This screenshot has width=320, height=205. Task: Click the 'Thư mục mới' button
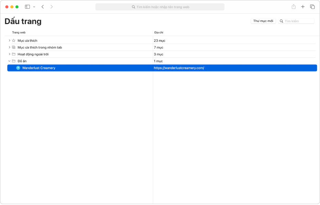(x=263, y=21)
